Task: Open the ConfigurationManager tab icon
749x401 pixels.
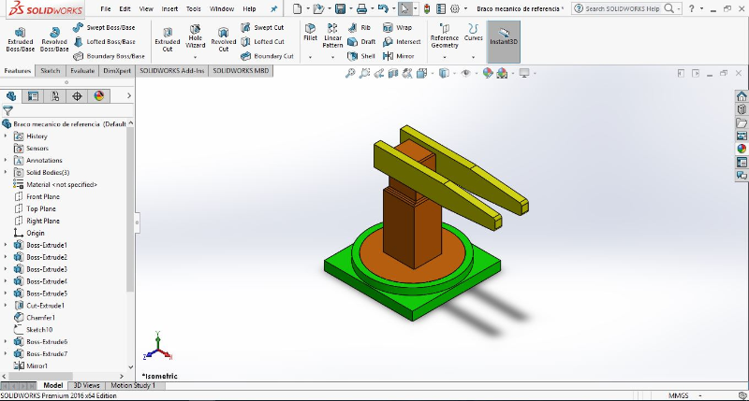Action: point(55,95)
